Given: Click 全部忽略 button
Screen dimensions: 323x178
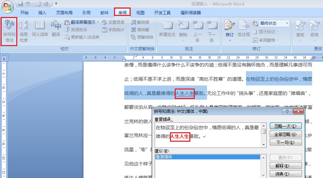Looking at the screenshot, I should (x=286, y=134).
